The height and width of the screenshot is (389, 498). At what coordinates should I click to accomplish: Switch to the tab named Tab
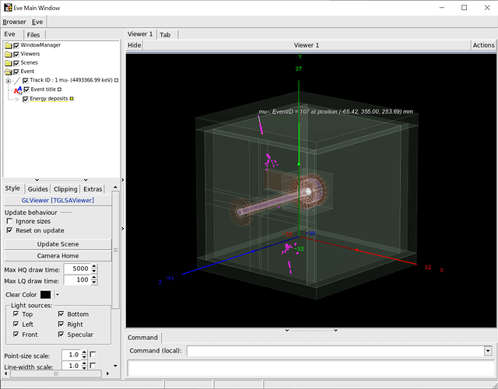[x=165, y=35]
